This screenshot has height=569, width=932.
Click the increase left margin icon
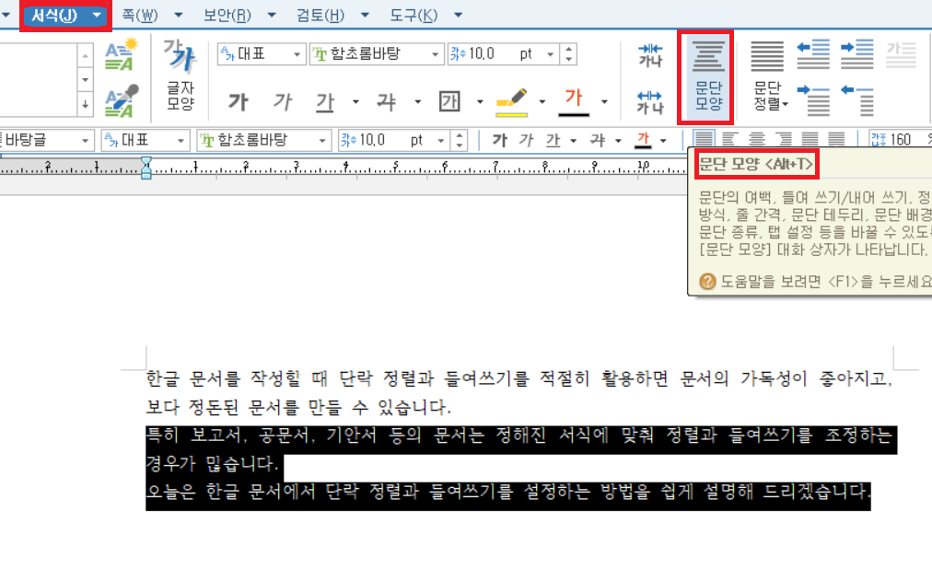pos(857,54)
